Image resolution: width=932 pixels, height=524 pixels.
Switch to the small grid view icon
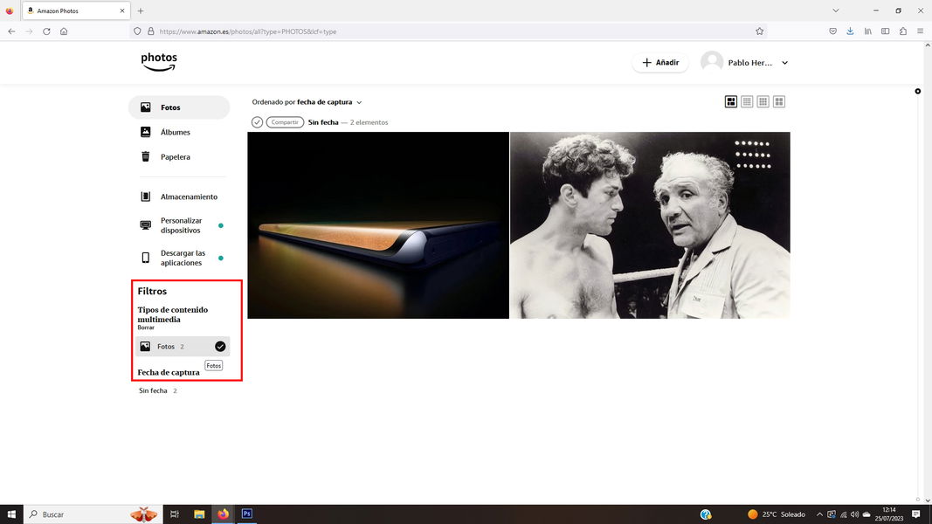(747, 102)
